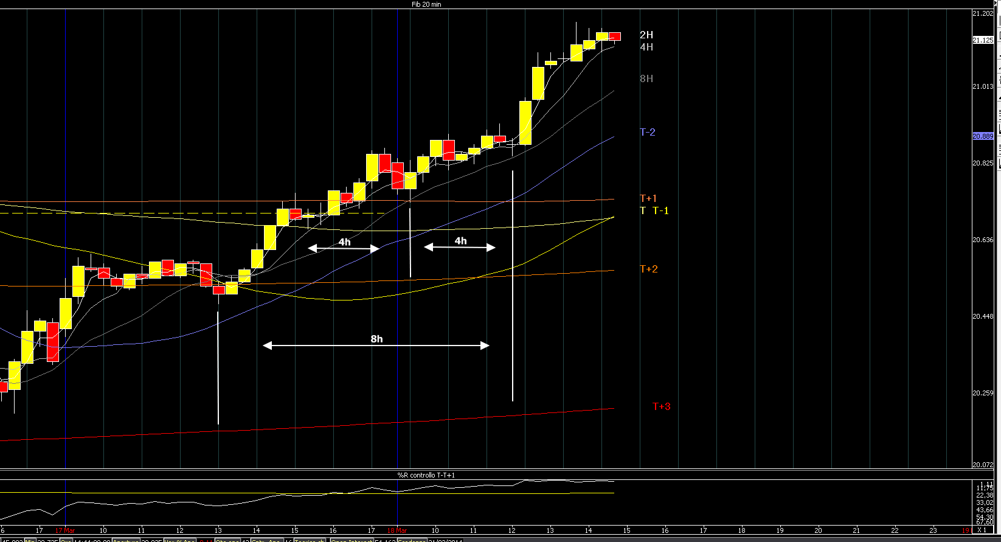
Task: Click the 17 Mar date marker
Action: [65, 530]
